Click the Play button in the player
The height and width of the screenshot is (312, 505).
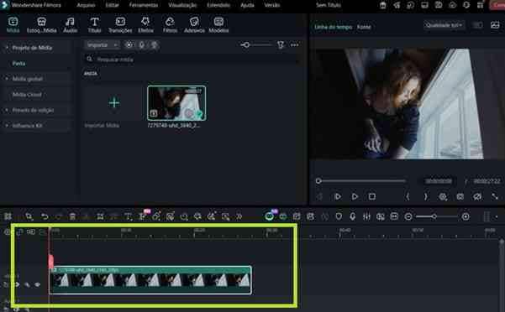355,196
